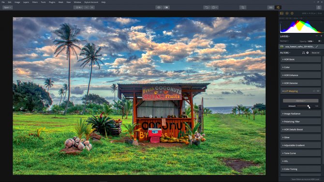Open the Tools menu
Viewport: 324px width, 182px height.
point(43,2)
